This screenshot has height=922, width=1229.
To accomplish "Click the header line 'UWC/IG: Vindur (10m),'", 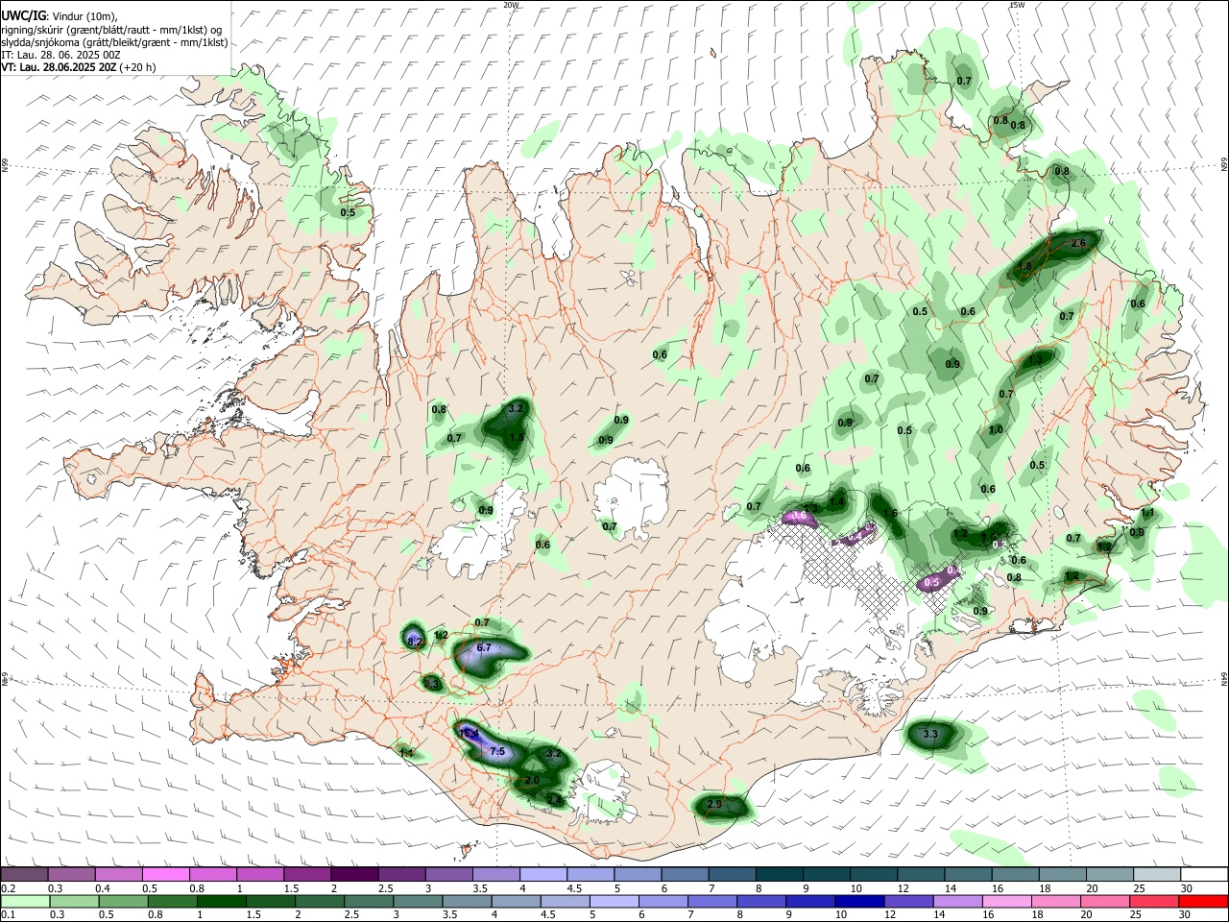I will [59, 15].
